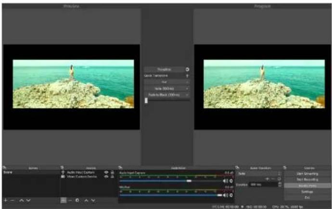The image size is (332, 209).
Task: Mute the Audio Input Capture channel
Action: (x=225, y=181)
